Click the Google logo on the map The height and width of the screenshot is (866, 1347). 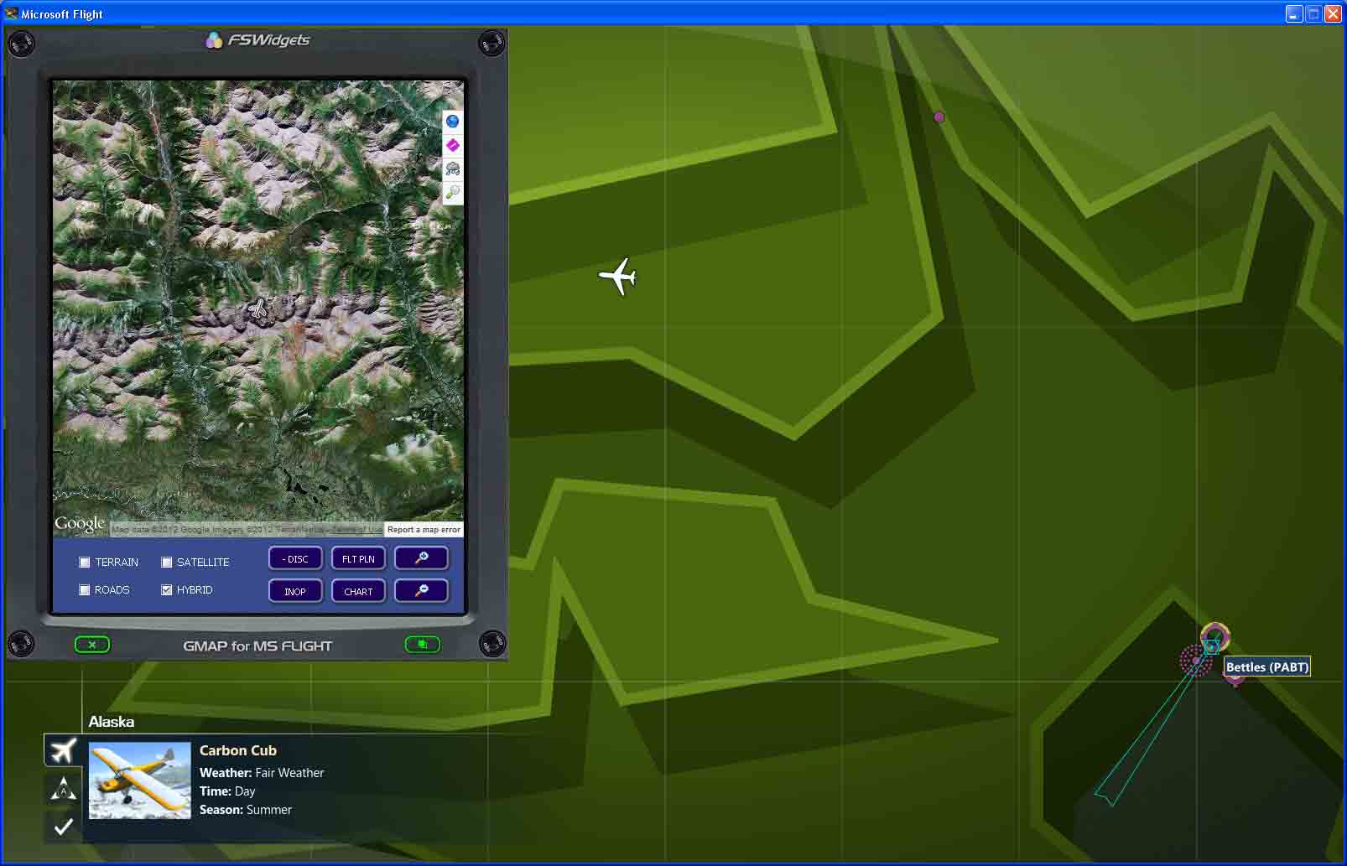pyautogui.click(x=80, y=524)
